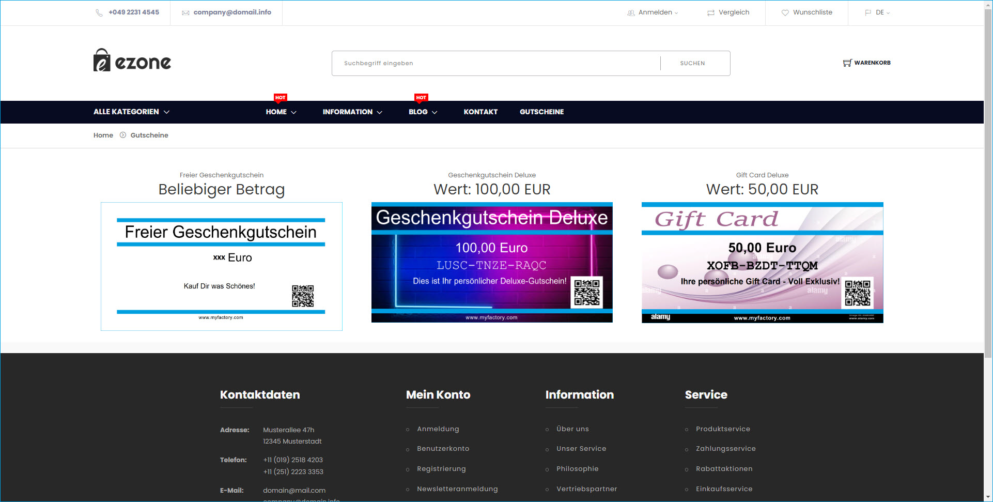This screenshot has height=502, width=993.
Task: Click the SUCHEN search button
Action: (x=693, y=63)
